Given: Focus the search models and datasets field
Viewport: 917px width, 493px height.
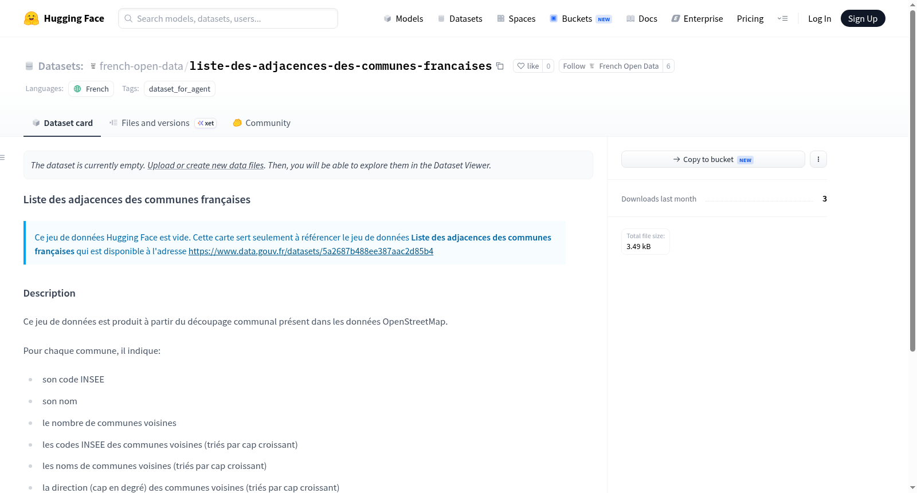Looking at the screenshot, I should click(x=228, y=18).
